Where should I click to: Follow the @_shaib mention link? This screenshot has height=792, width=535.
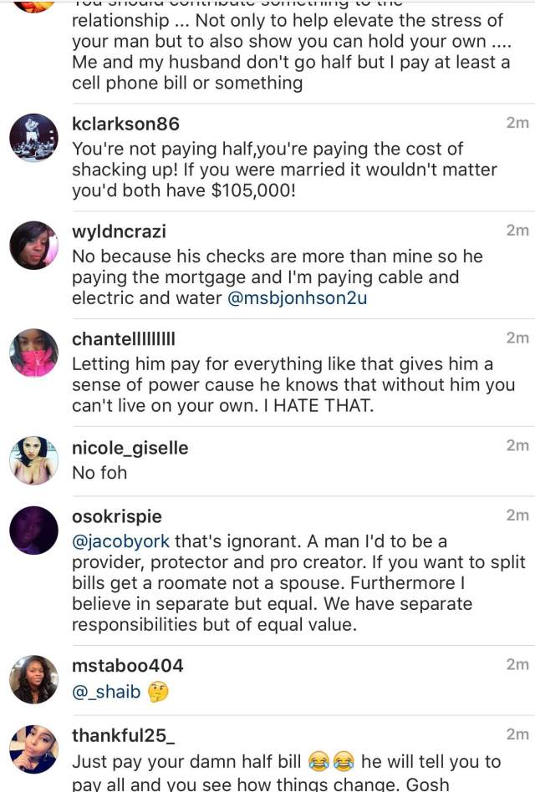coord(106,692)
